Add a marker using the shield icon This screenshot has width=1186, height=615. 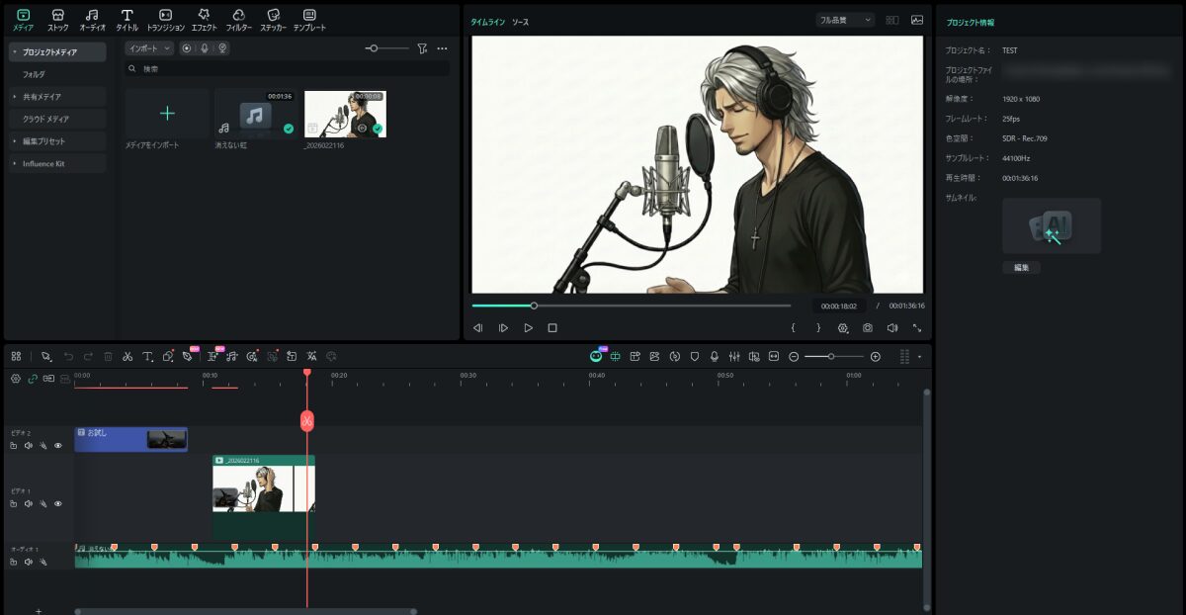[x=695, y=356]
